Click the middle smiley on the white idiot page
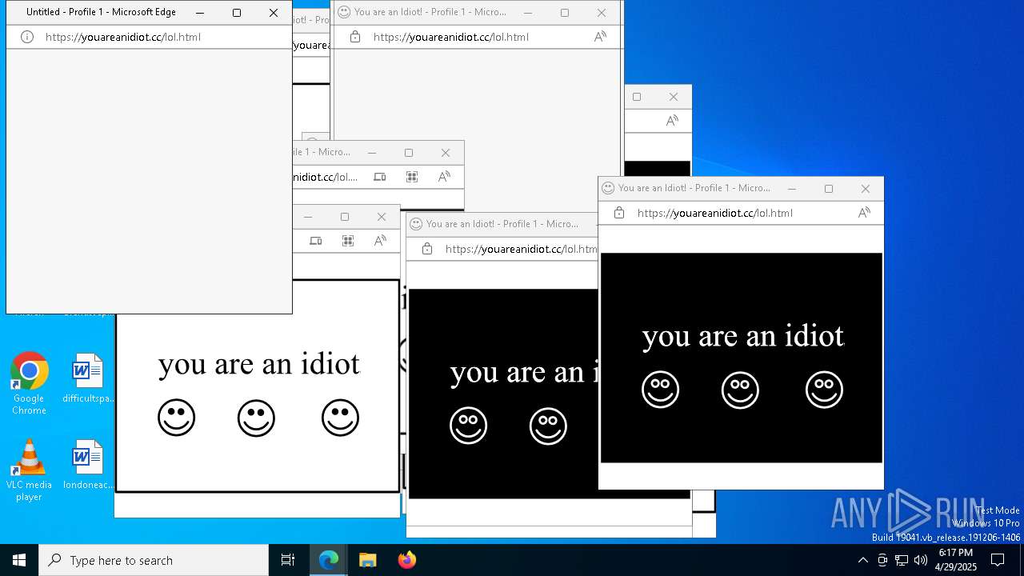This screenshot has height=576, width=1024. [x=257, y=418]
